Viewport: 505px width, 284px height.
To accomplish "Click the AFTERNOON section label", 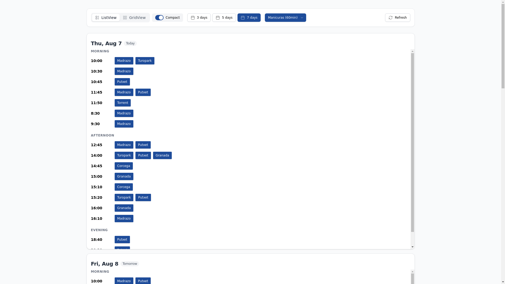I will point(103,135).
